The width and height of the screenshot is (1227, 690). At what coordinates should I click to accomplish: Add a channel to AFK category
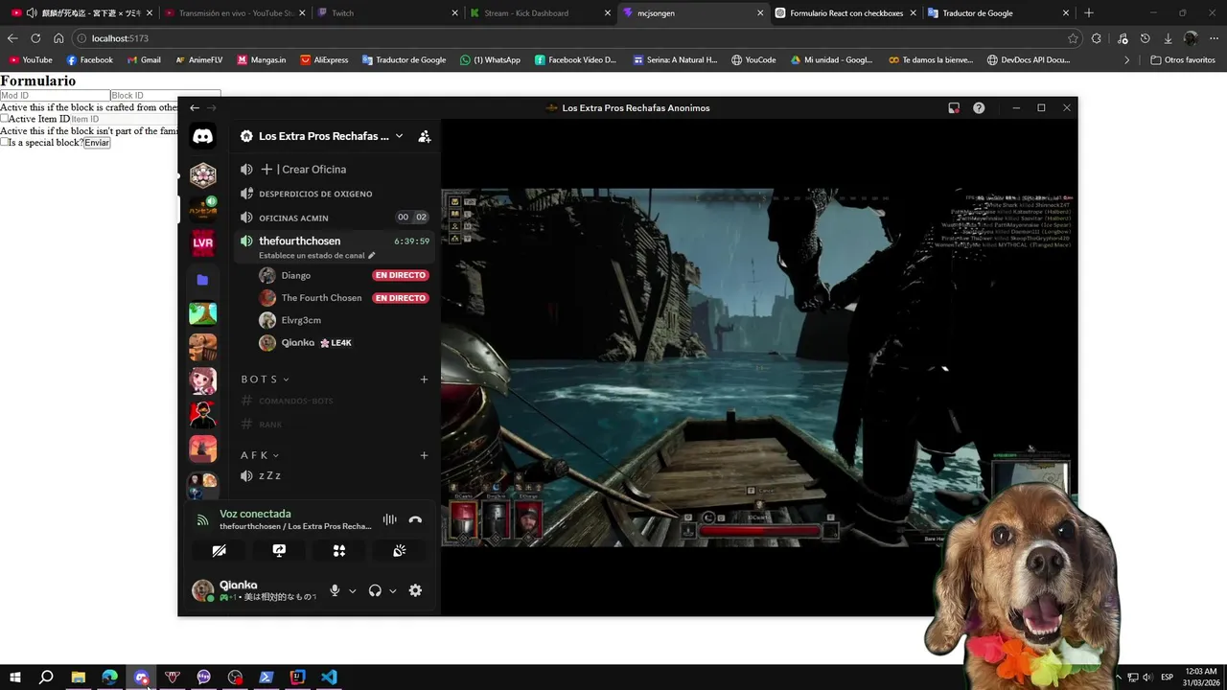[x=424, y=455]
